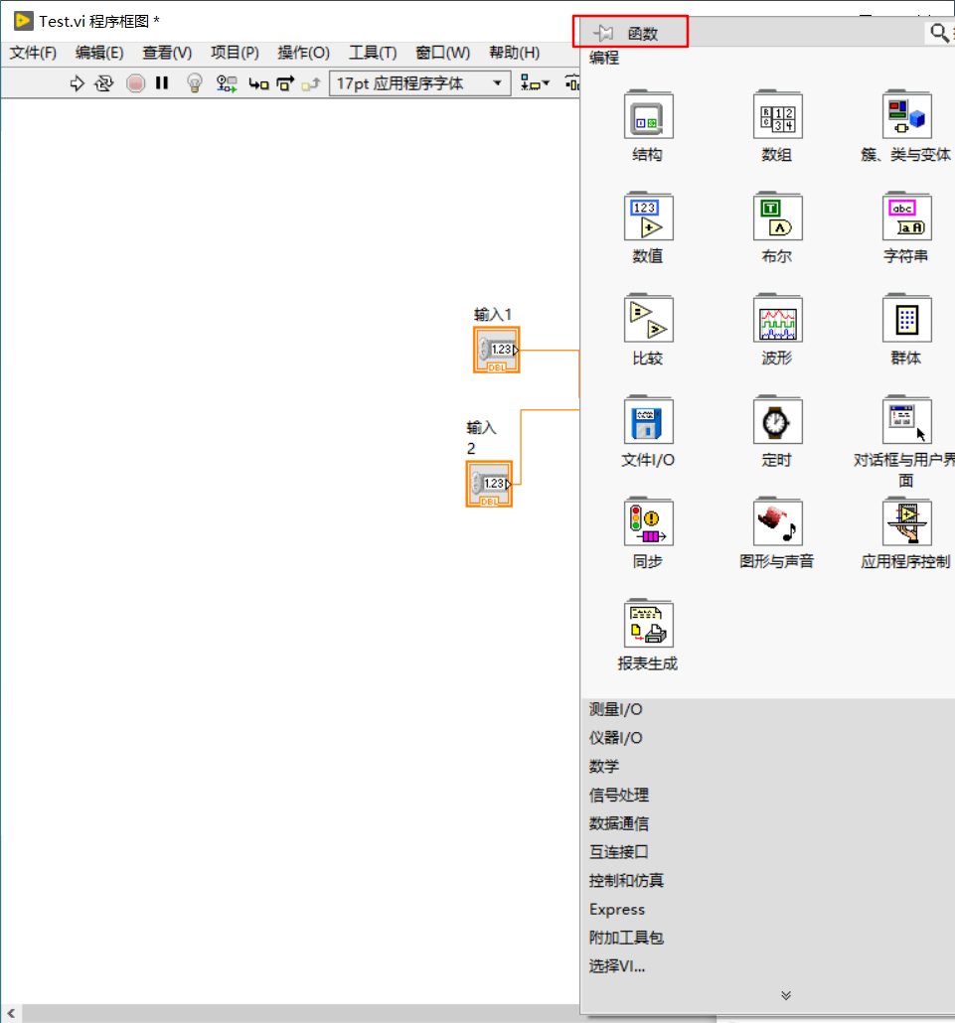This screenshot has width=955, height=1023.
Task: Pause VI execution
Action: point(162,83)
